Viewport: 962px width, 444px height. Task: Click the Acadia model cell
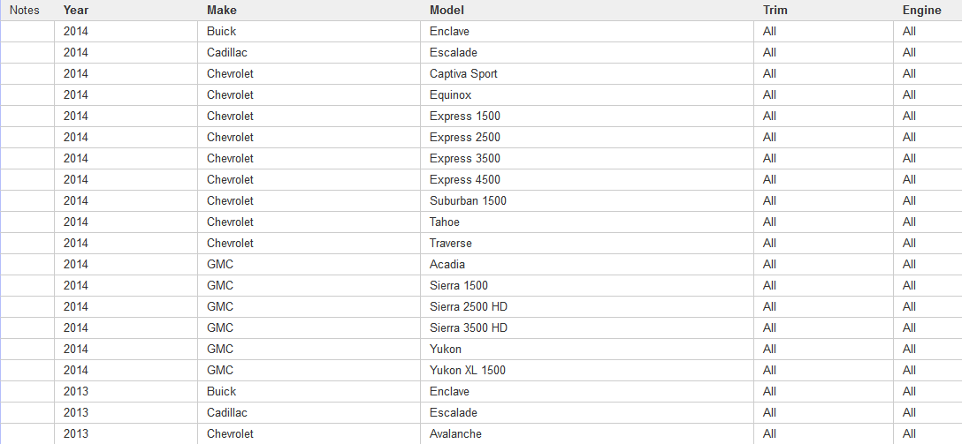(447, 265)
